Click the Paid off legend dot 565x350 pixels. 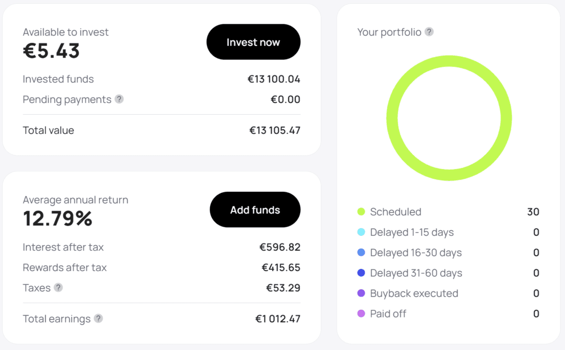click(x=361, y=314)
